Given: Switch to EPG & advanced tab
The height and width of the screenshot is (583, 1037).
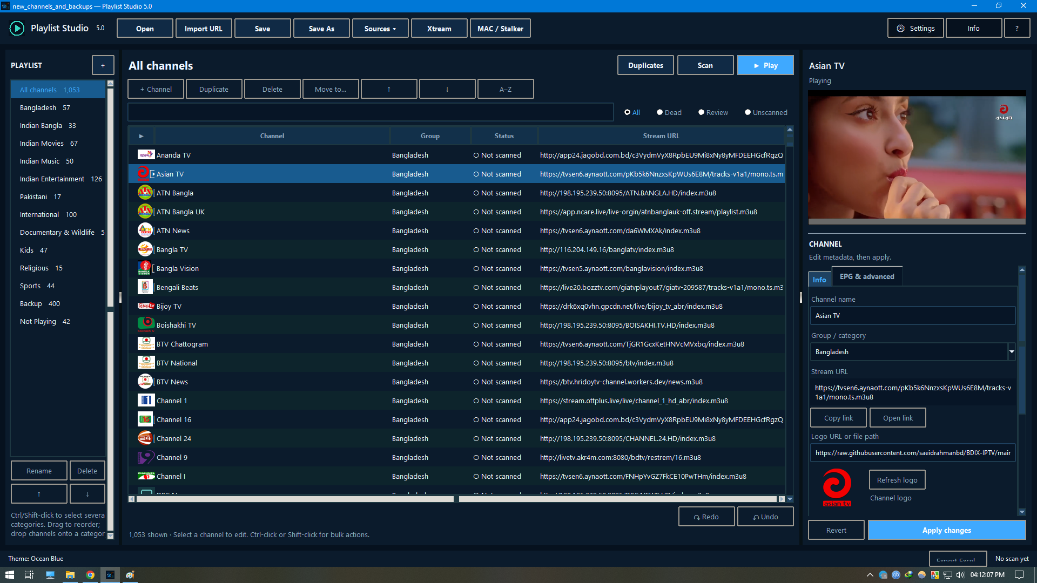Looking at the screenshot, I should click(867, 276).
